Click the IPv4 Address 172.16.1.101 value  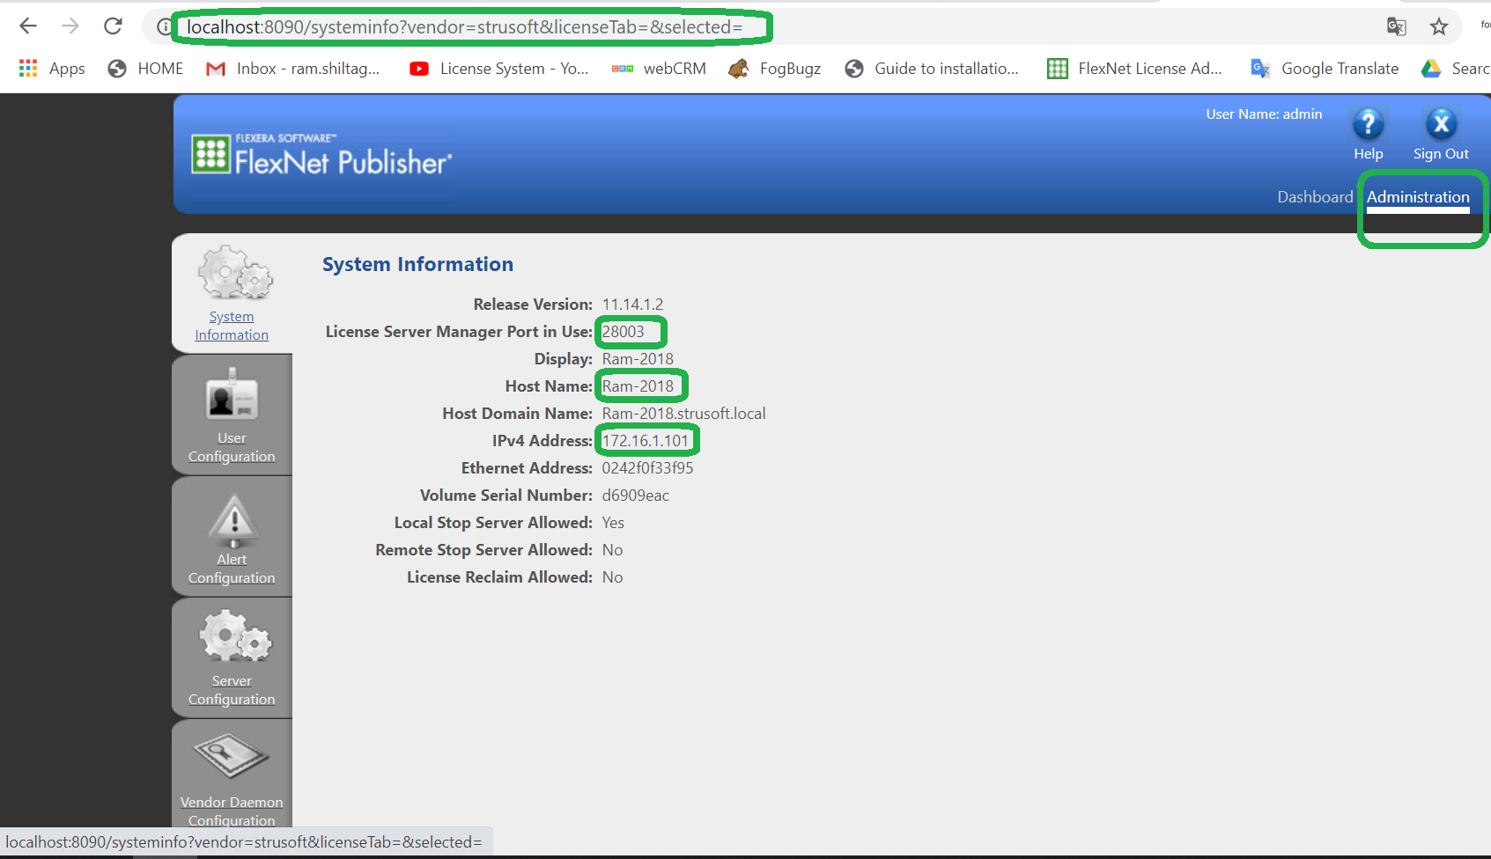point(645,441)
